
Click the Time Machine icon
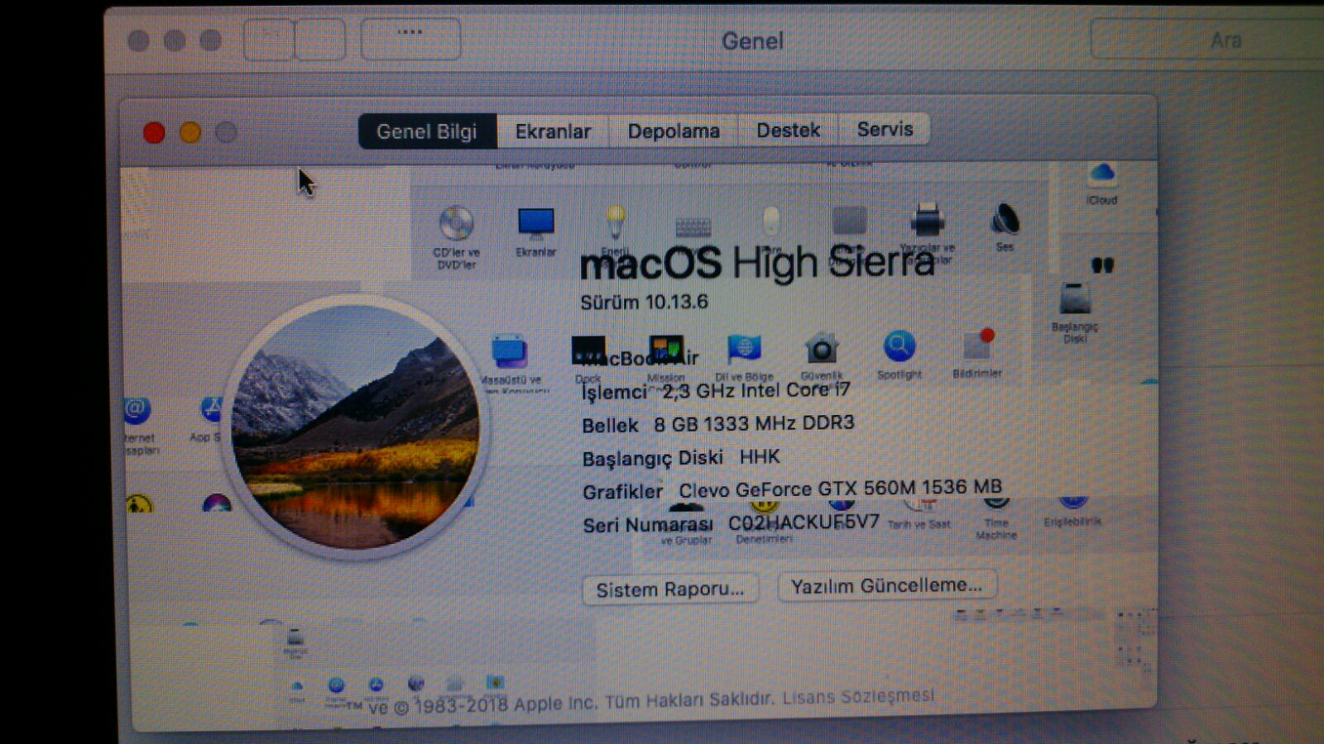click(x=996, y=503)
